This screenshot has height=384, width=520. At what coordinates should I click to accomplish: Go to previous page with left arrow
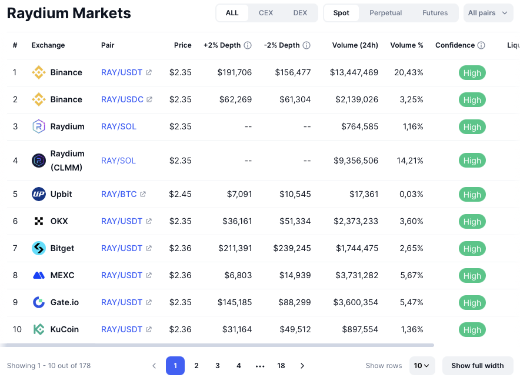154,366
